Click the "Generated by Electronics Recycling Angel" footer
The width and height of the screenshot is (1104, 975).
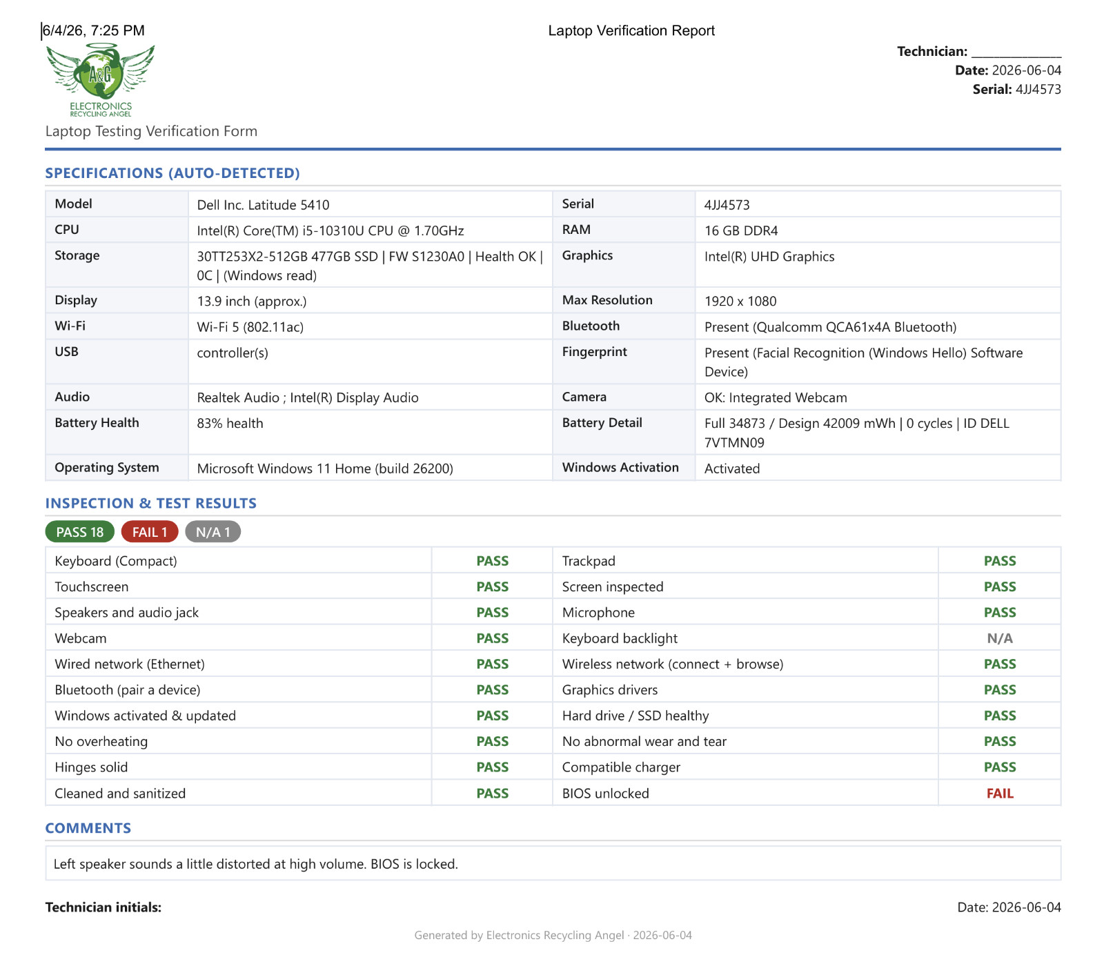[553, 935]
